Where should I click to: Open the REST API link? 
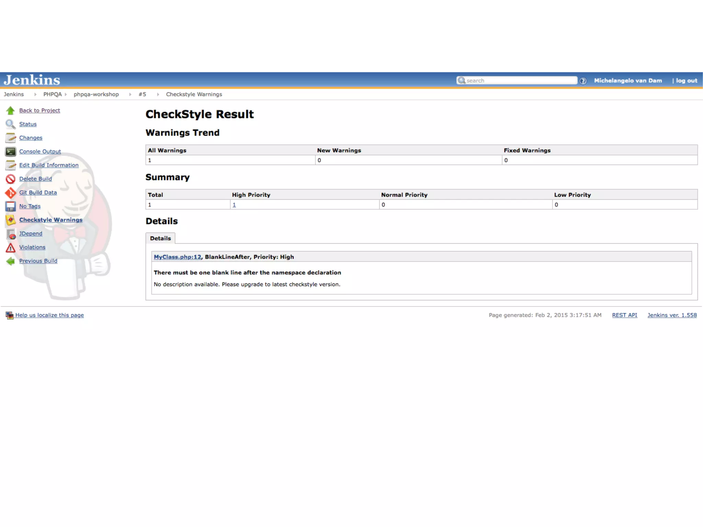tap(624, 315)
